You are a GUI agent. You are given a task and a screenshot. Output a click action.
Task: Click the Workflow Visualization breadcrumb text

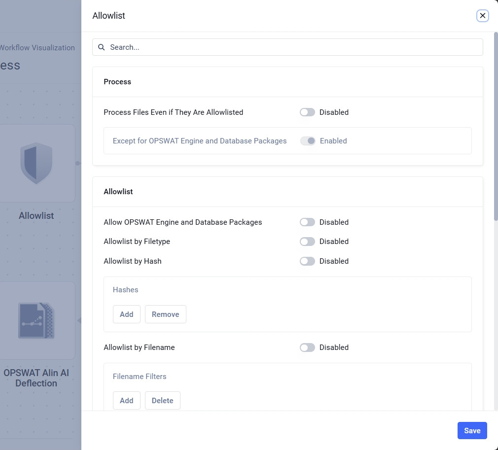(x=37, y=48)
